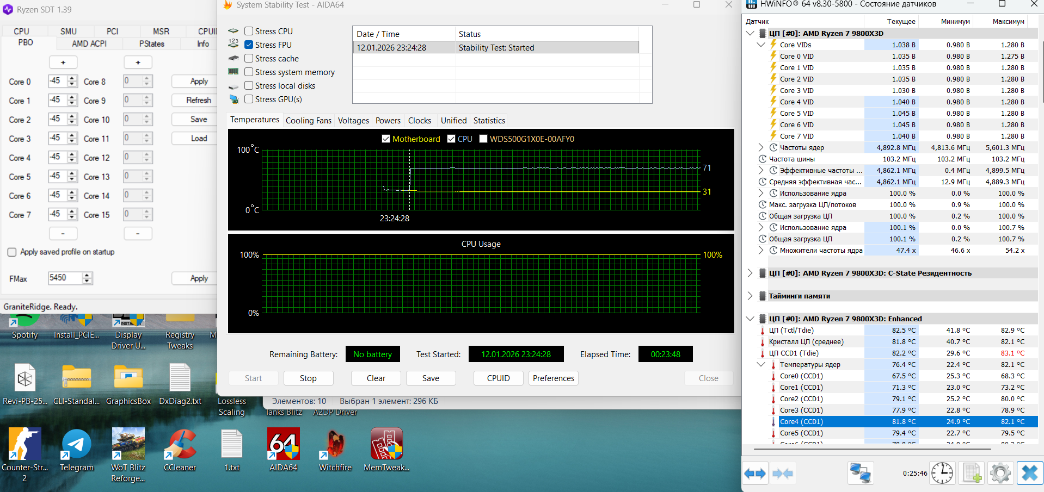Expand the Частоты ядер node

761,147
